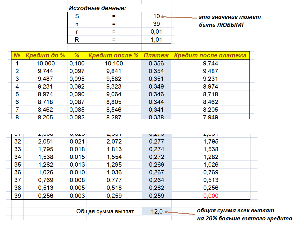Click payment cell 0,346
This screenshot has width=304, height=225.
156,94
